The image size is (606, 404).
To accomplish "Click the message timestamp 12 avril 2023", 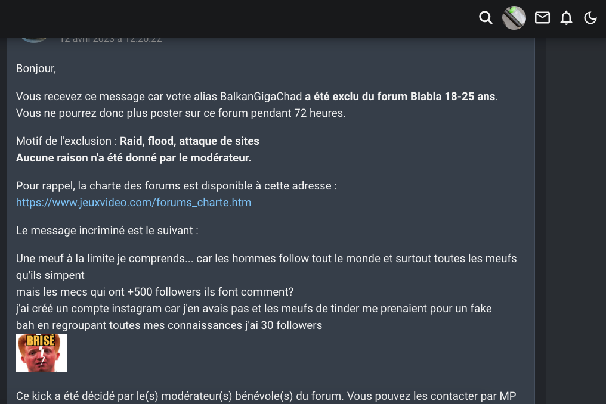I will [110, 39].
